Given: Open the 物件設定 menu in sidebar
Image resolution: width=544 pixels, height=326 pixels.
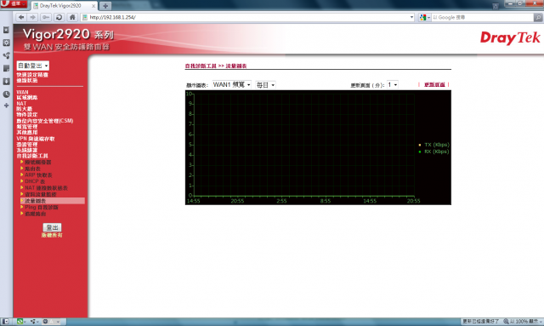Looking at the screenshot, I should coord(27,114).
